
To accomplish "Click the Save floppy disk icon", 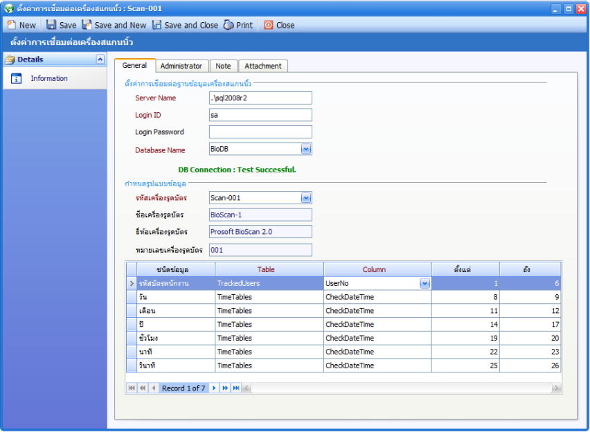I will tap(51, 25).
